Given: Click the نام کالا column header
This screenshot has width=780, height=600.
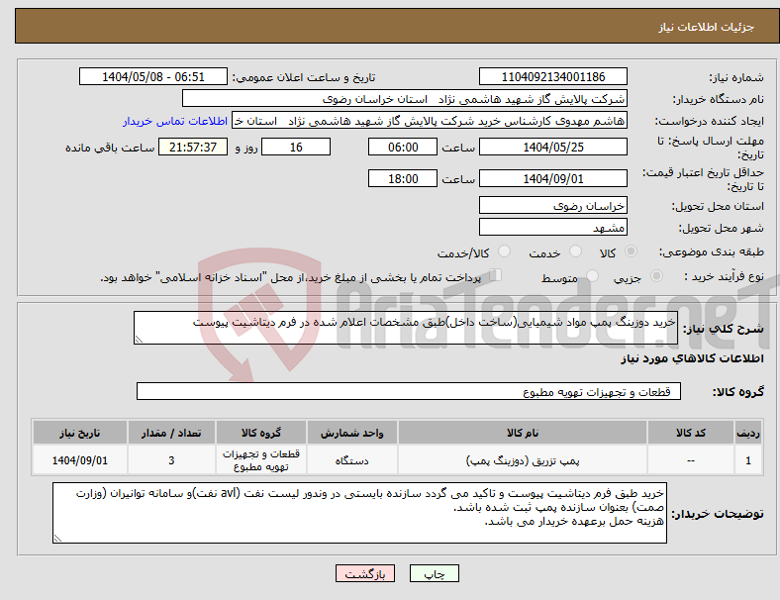Looking at the screenshot, I should [523, 433].
